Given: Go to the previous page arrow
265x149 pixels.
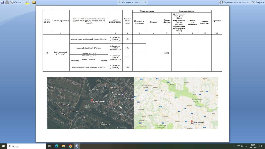Looking at the screenshot, I should click(119, 2).
